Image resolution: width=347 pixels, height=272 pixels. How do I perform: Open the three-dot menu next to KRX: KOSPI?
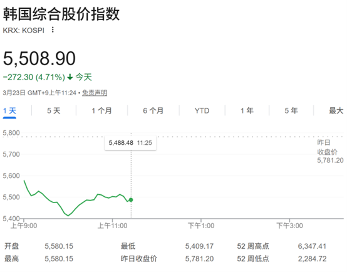tap(53, 29)
